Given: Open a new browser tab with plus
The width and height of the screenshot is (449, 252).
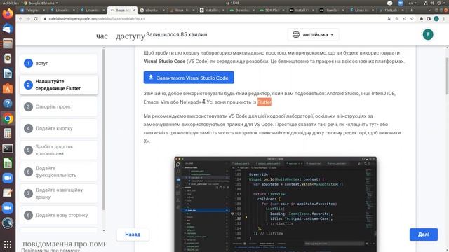Looking at the screenshot, I should [x=412, y=10].
